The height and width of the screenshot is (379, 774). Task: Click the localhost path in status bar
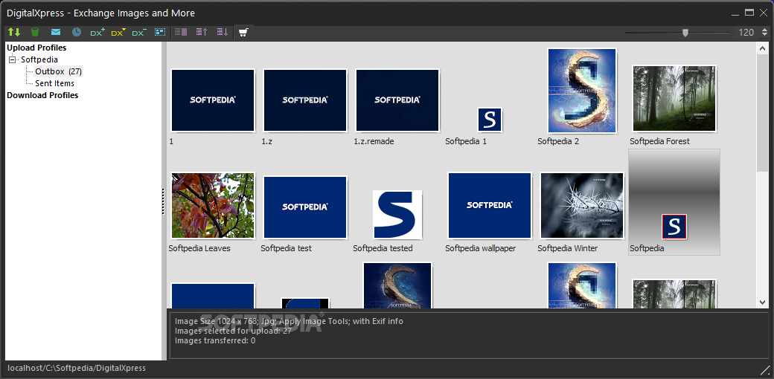(77, 368)
